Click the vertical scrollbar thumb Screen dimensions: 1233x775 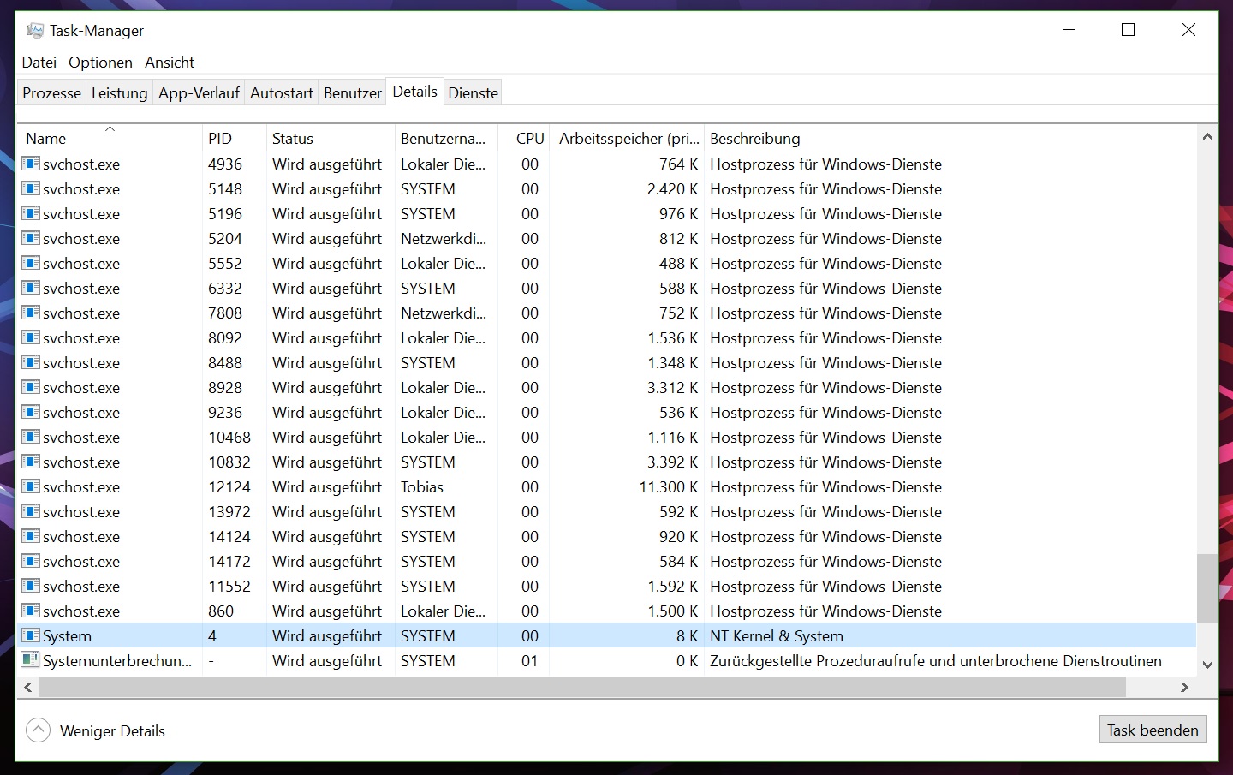(x=1207, y=588)
